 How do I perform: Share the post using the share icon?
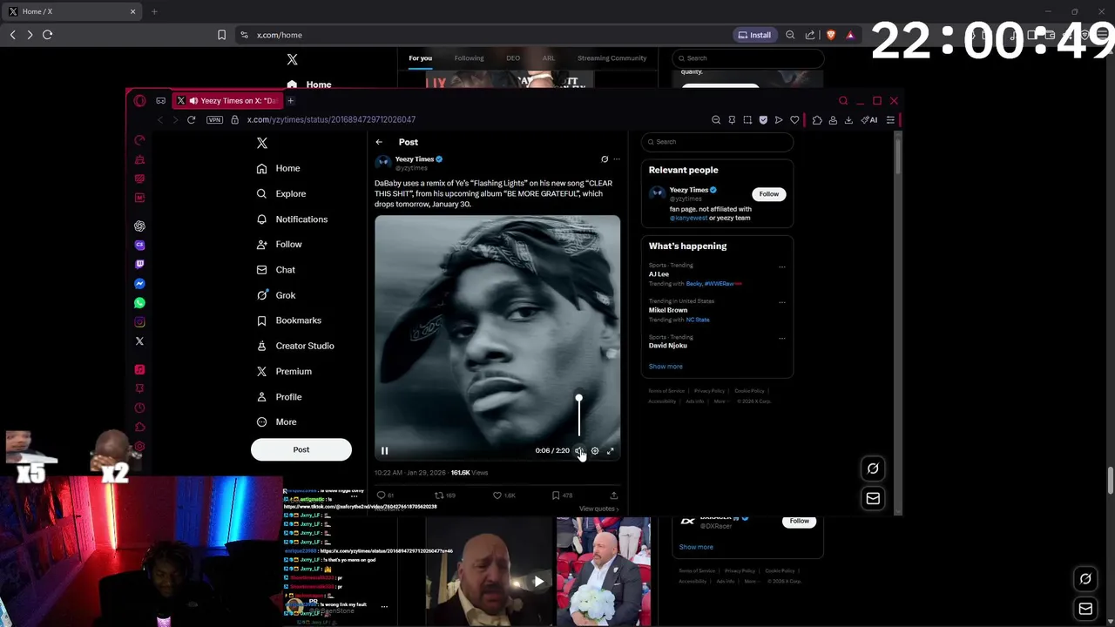pos(613,495)
